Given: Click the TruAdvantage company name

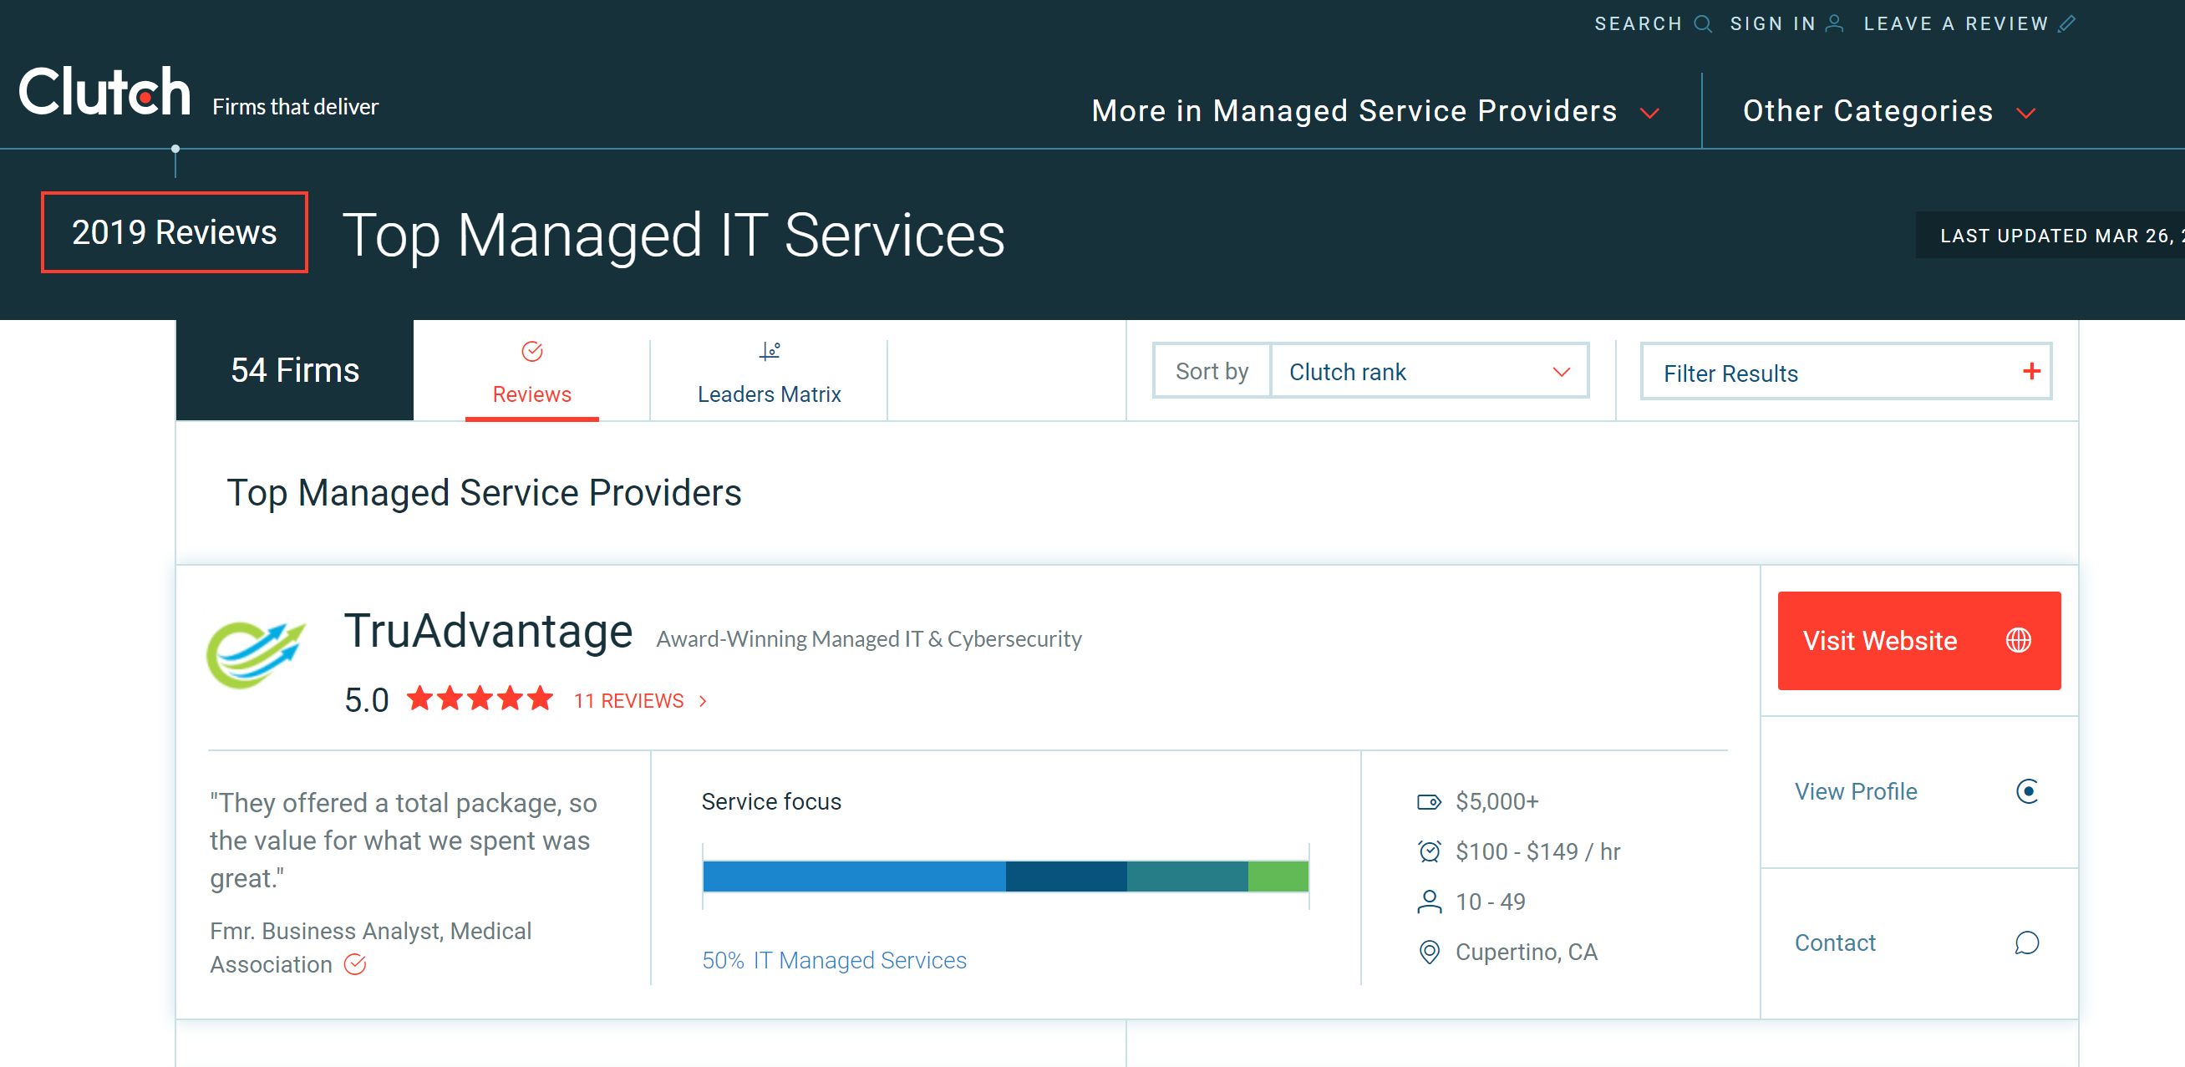Looking at the screenshot, I should [x=488, y=632].
